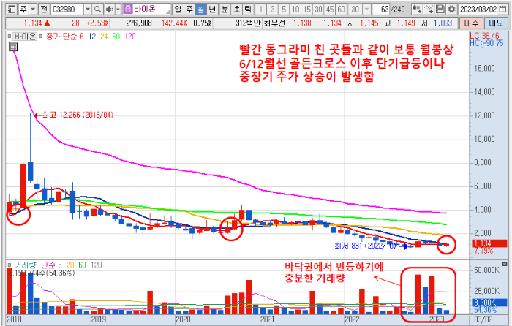Click the 03/02 date label at bottom right
The image size is (512, 326).
click(x=483, y=319)
